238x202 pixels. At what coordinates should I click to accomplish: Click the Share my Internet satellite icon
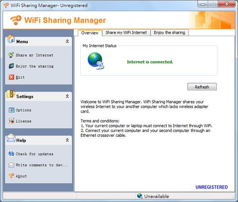(x=11, y=55)
